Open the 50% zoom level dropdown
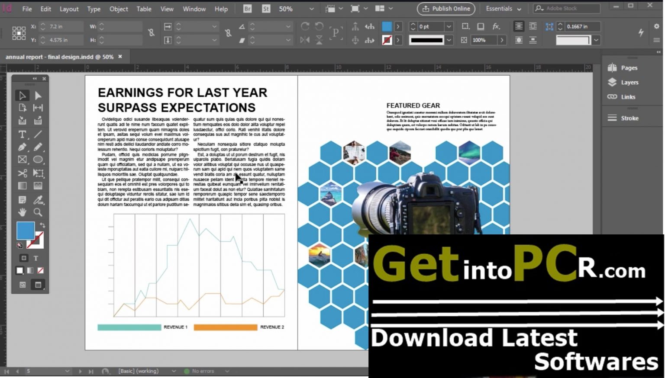This screenshot has height=378, width=665. tap(311, 9)
